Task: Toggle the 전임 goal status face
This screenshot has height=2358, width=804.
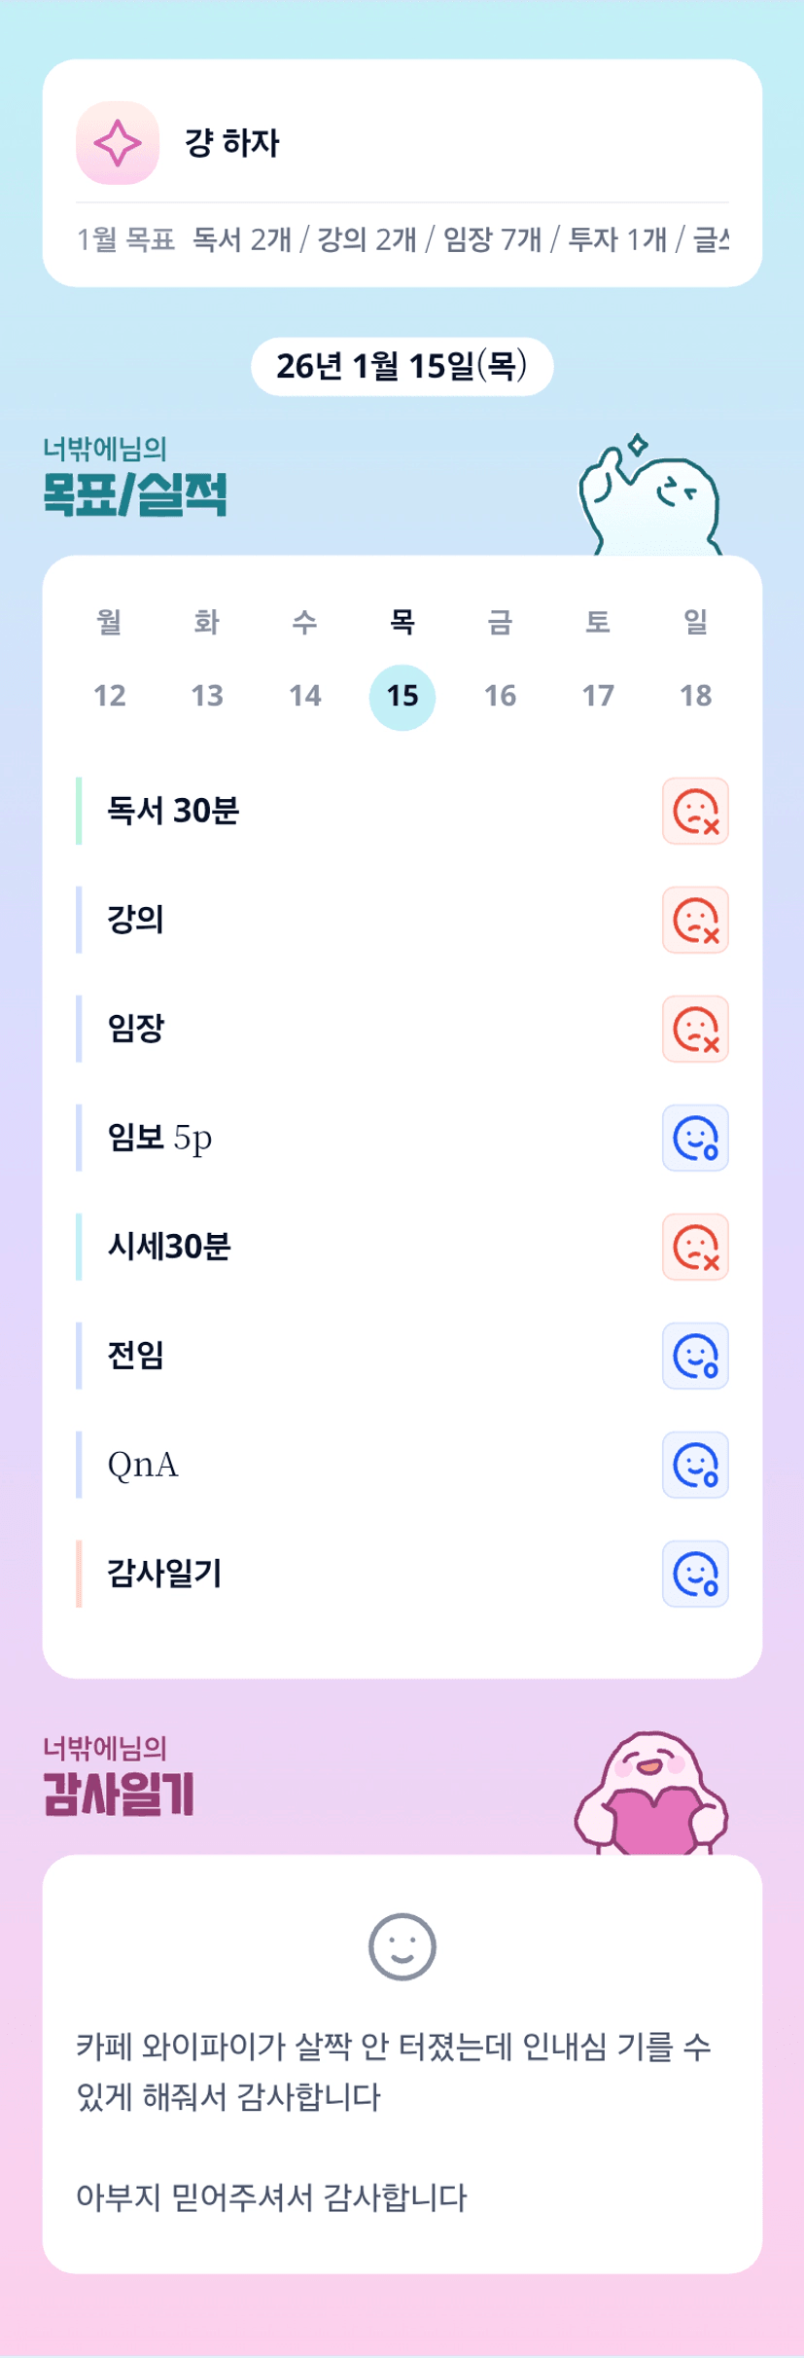Action: tap(695, 1356)
